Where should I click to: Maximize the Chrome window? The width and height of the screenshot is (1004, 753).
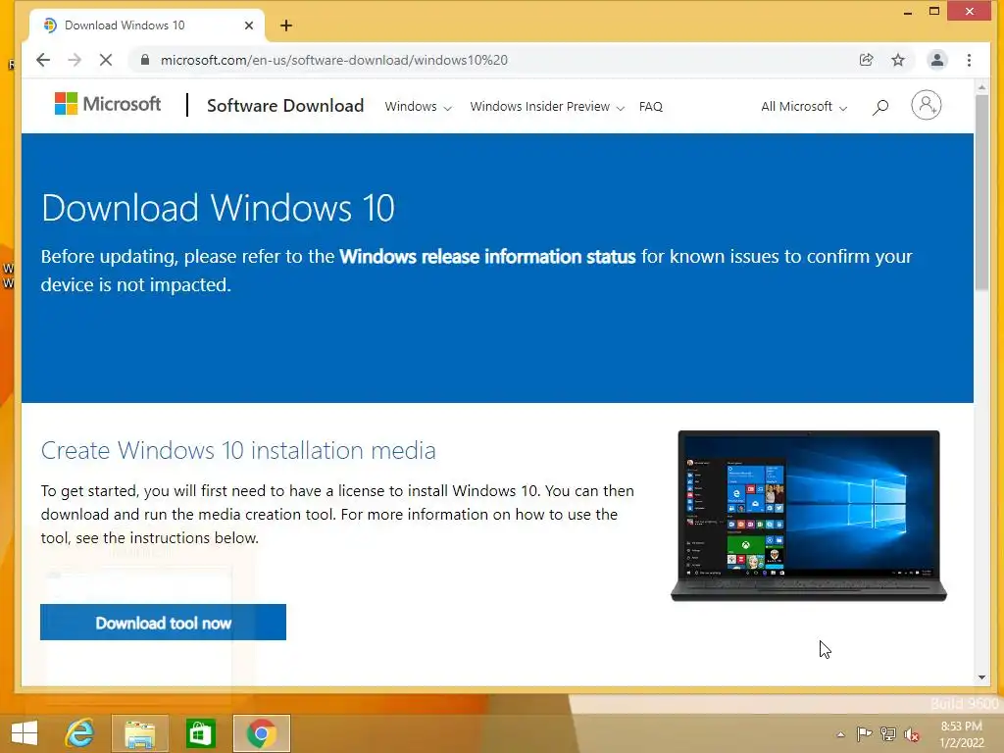coord(934,12)
